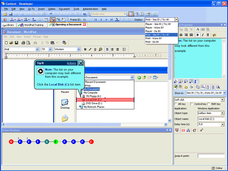Click the WordPad bullets icon

pos(124,49)
